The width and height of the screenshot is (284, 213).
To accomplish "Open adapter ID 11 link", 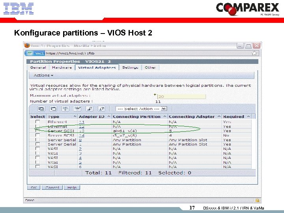I will (x=82, y=122).
